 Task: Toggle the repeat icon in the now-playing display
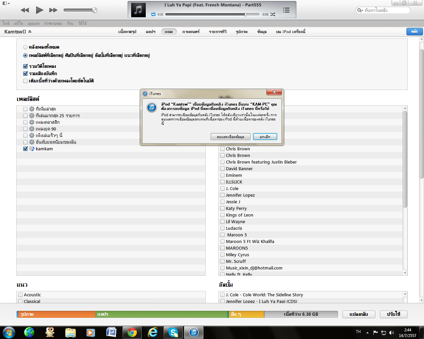tap(153, 14)
